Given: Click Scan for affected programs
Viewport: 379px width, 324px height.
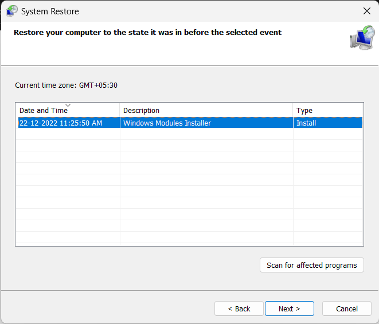Looking at the screenshot, I should click(x=311, y=265).
